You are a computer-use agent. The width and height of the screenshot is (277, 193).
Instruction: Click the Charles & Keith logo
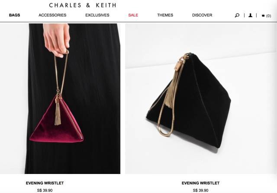(x=83, y=5)
